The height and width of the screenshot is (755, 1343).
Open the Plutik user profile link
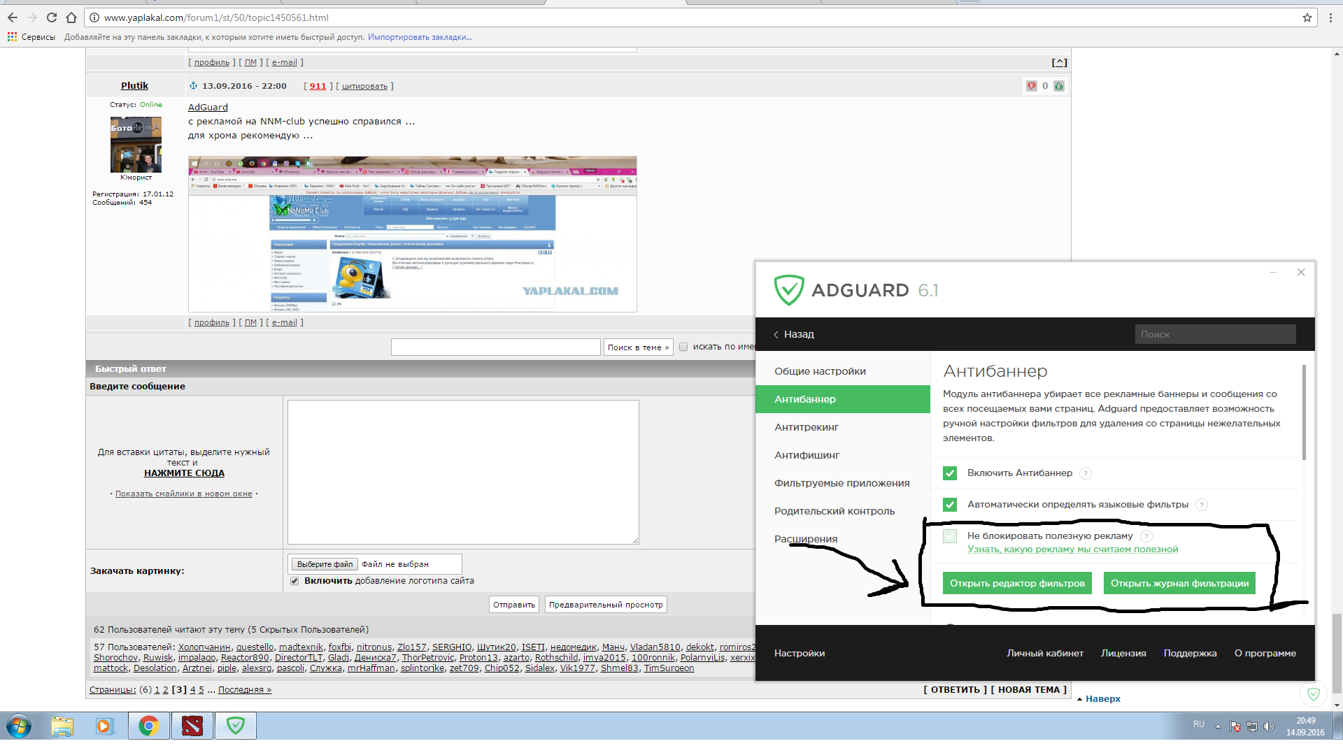pos(134,86)
